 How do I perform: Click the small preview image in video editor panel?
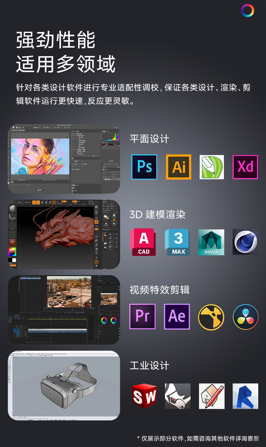(109, 299)
